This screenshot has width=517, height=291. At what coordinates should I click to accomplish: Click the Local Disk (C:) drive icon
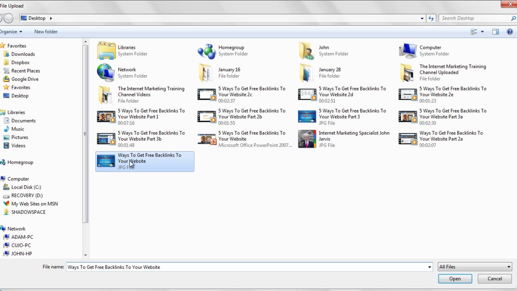(6, 187)
